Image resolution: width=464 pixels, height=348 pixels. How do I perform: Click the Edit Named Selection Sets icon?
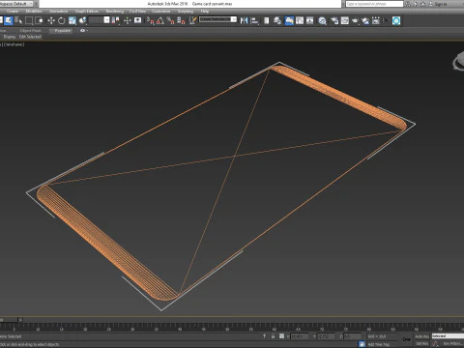pyautogui.click(x=192, y=21)
